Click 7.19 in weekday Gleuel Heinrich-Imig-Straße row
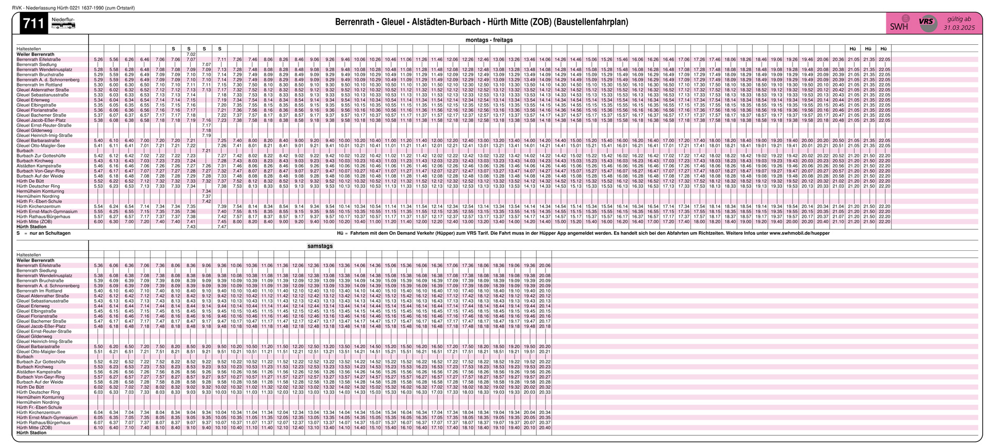 point(206,135)
